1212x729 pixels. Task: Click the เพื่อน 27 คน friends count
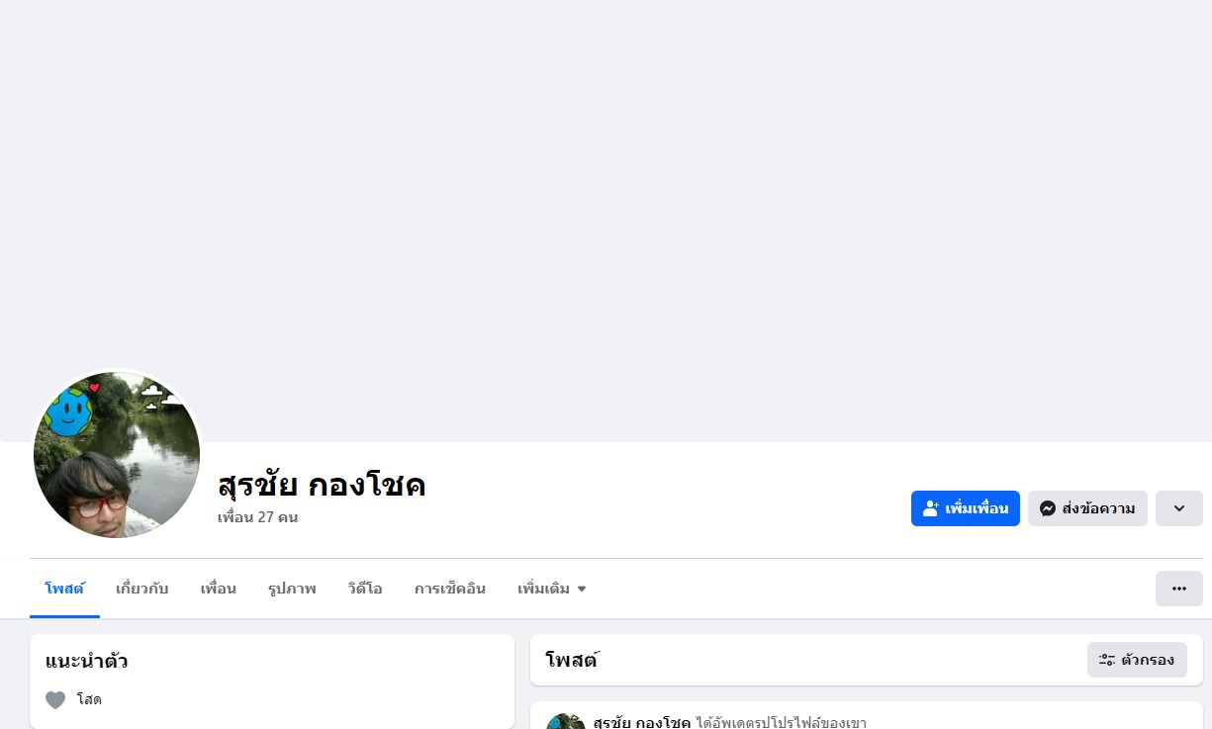click(x=257, y=517)
